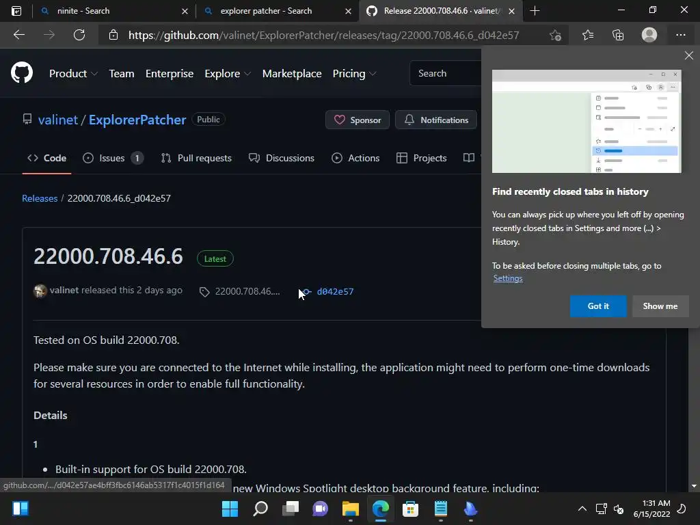Open Microsoft Store from taskbar

click(410, 509)
